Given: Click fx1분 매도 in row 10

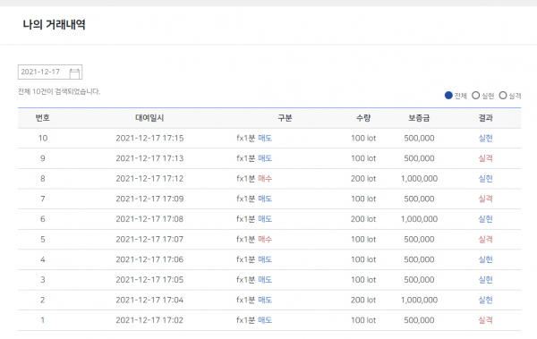Looking at the screenshot, I should 254,138.
